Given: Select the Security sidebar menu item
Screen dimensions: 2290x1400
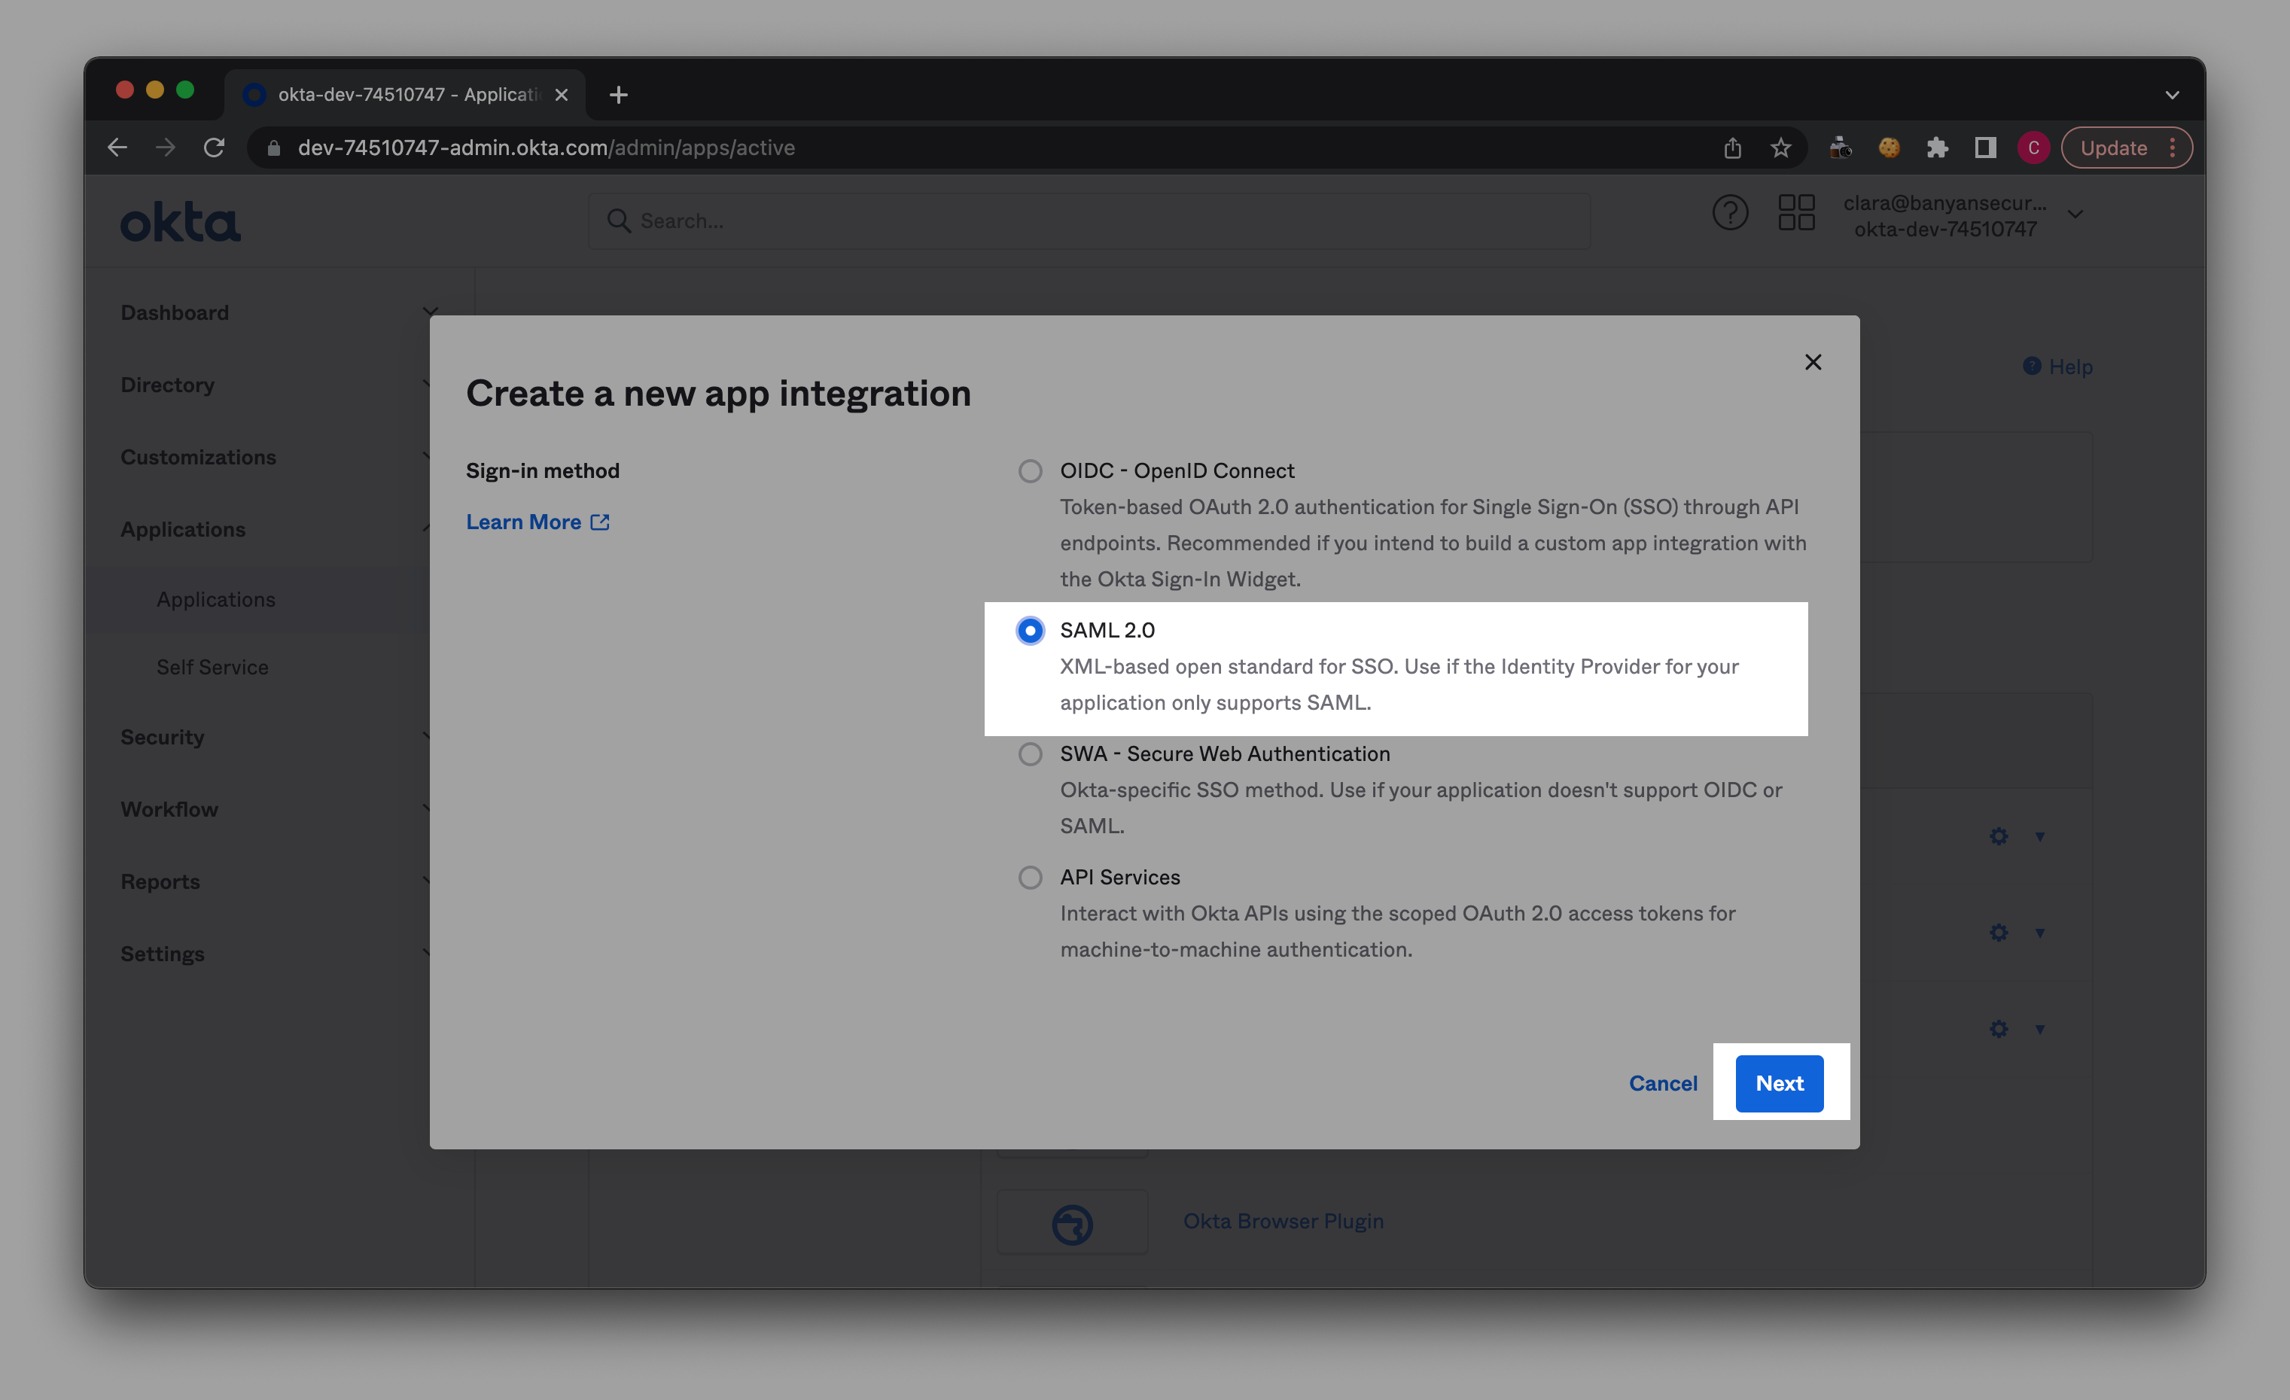Looking at the screenshot, I should point(163,737).
